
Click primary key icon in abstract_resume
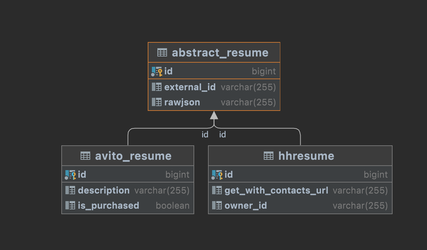pyautogui.click(x=157, y=71)
